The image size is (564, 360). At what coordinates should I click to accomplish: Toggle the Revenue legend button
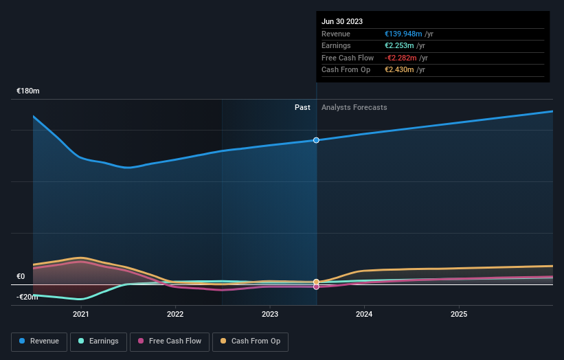pos(39,341)
